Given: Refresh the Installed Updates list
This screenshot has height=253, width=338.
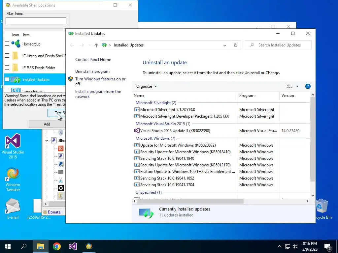Looking at the screenshot, I should point(235,45).
